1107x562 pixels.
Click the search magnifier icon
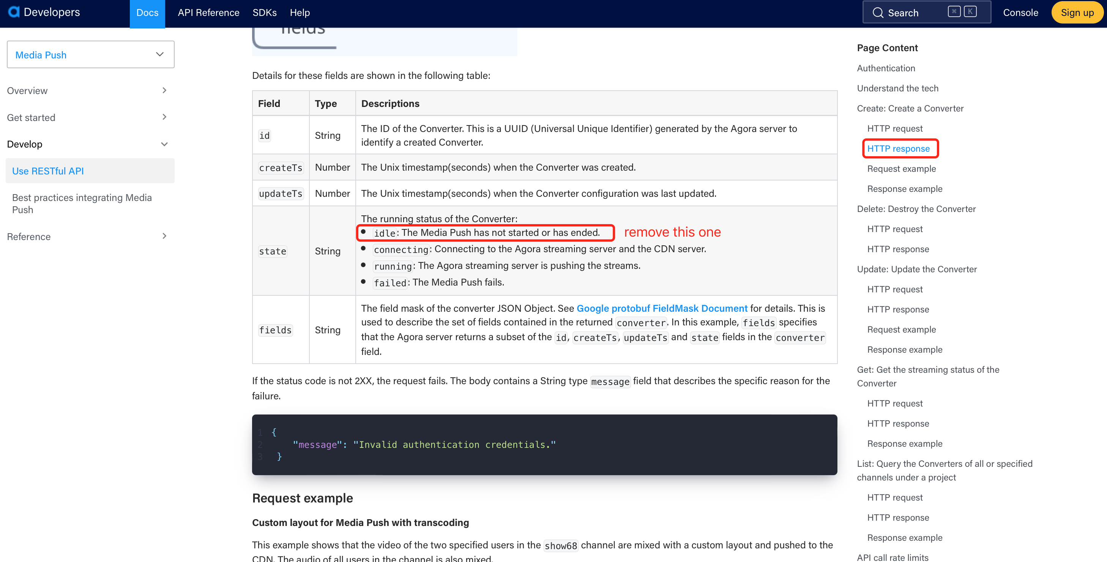[878, 12]
